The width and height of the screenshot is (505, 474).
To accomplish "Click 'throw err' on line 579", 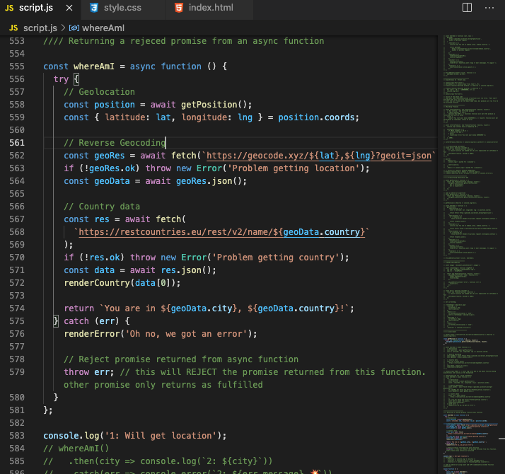I will (86, 372).
